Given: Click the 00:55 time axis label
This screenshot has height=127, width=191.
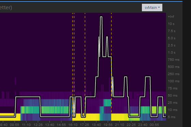Looking at the screenshot, I should click(154, 125).
